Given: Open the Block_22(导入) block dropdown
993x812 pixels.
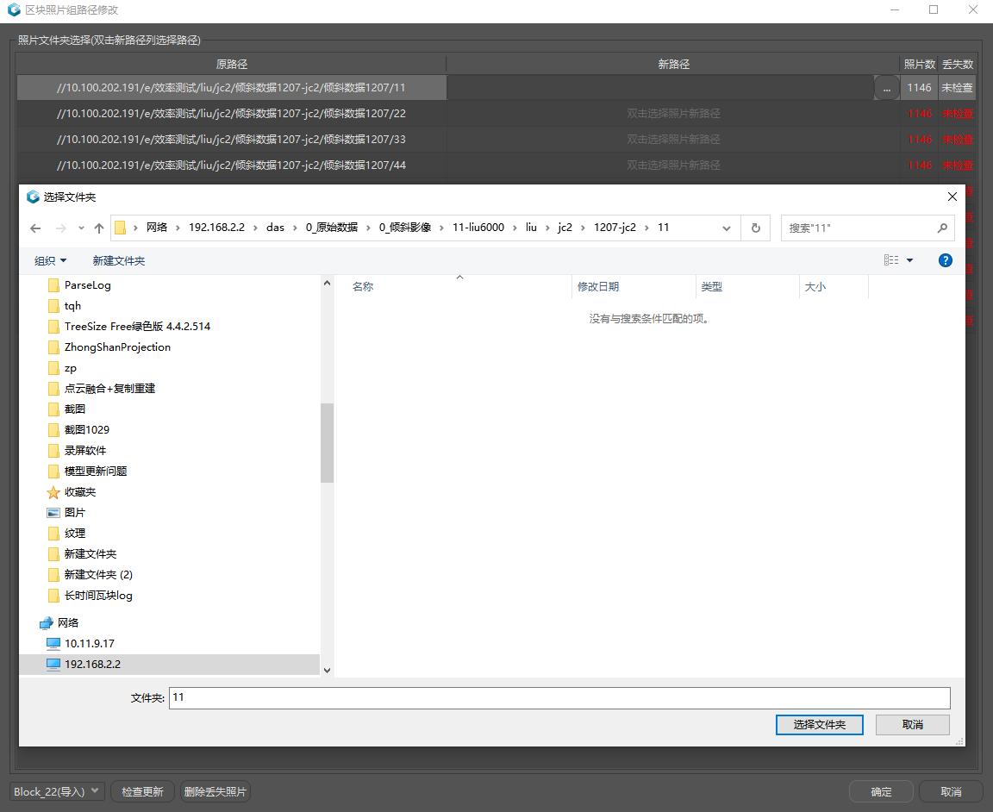Looking at the screenshot, I should [57, 791].
